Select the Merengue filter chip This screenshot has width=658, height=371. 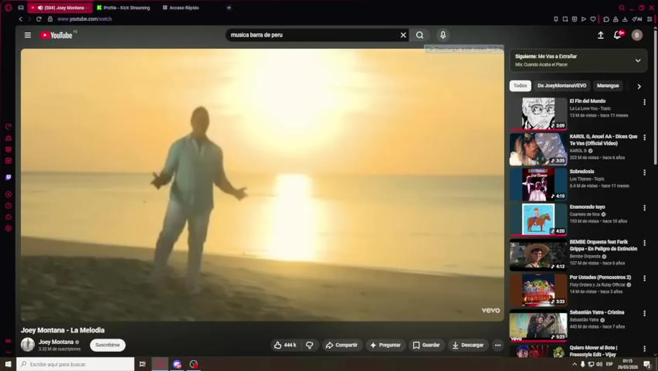(x=608, y=86)
